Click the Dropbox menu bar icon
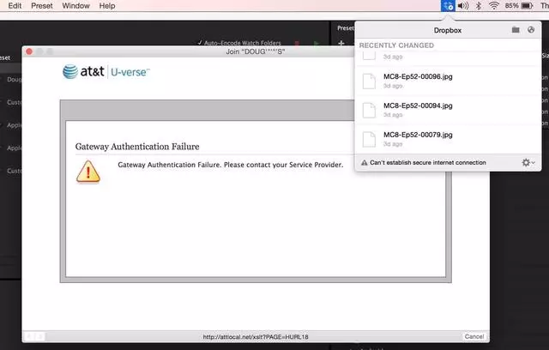The image size is (549, 350). (x=448, y=6)
